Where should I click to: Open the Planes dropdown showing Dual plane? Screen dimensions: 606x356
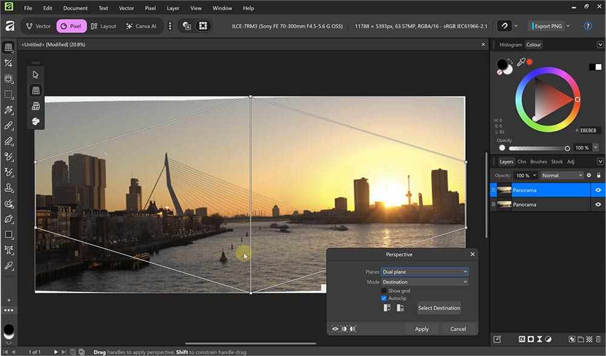click(x=424, y=272)
